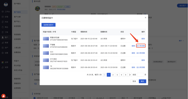This screenshot has height=99, width=188.
Task: Untick the 注册会员12345 checkbox
Action: [35, 98]
